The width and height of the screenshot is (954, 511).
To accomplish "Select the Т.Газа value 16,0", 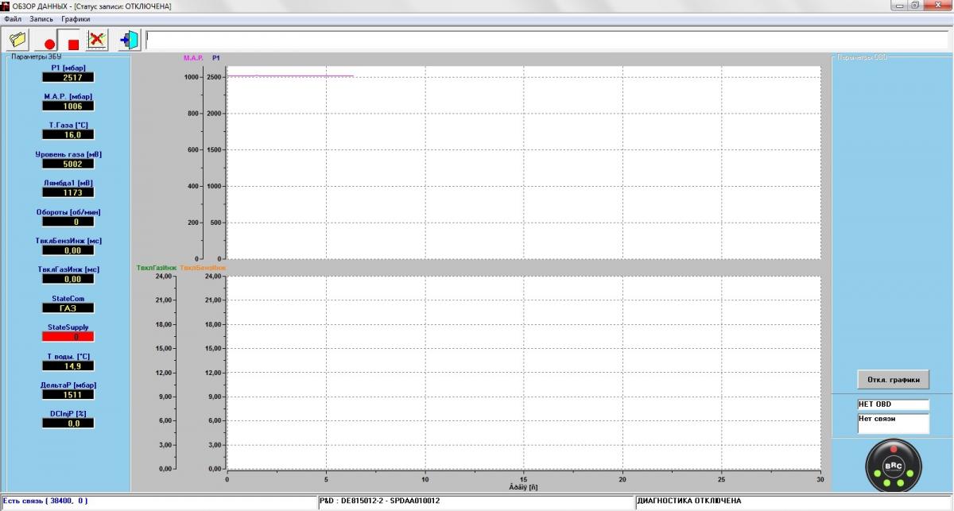I will [68, 135].
